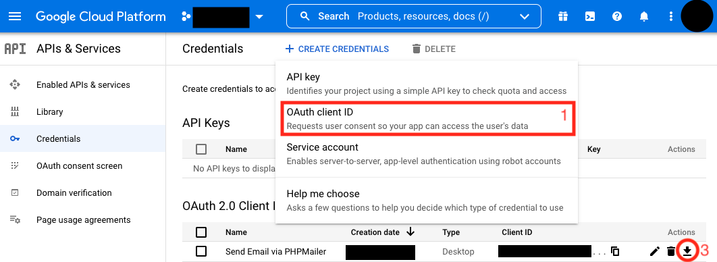
Task: Sort by Creation date arrow
Action: [410, 232]
